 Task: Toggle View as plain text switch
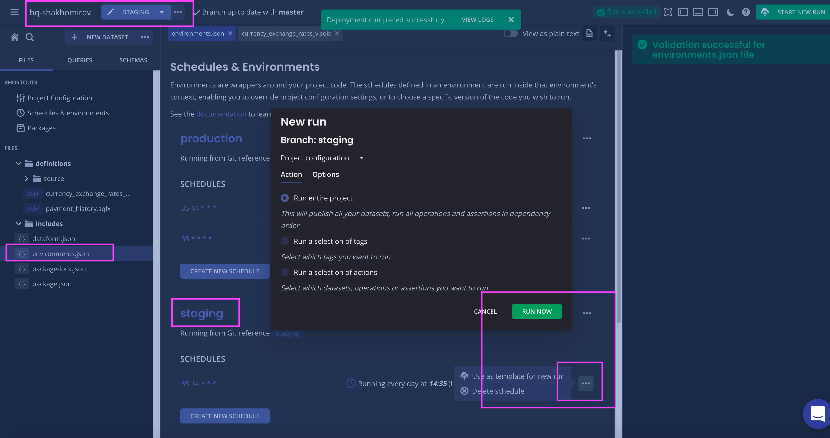pyautogui.click(x=510, y=33)
